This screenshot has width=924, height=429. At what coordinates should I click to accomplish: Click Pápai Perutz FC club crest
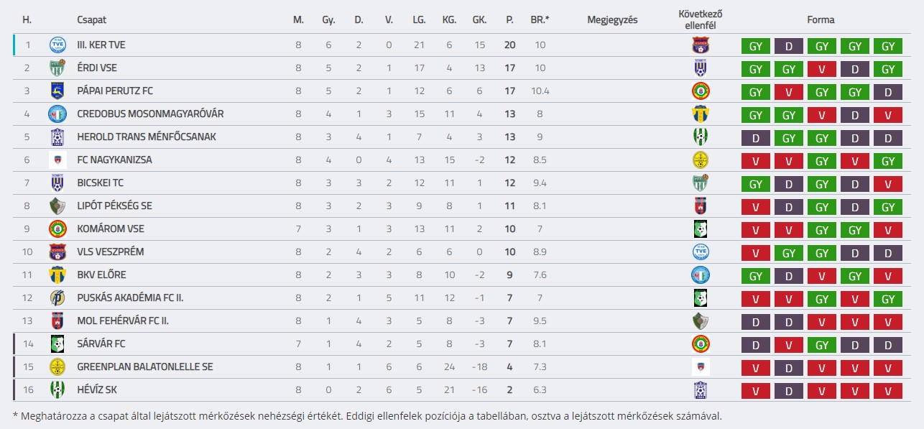pyautogui.click(x=57, y=91)
